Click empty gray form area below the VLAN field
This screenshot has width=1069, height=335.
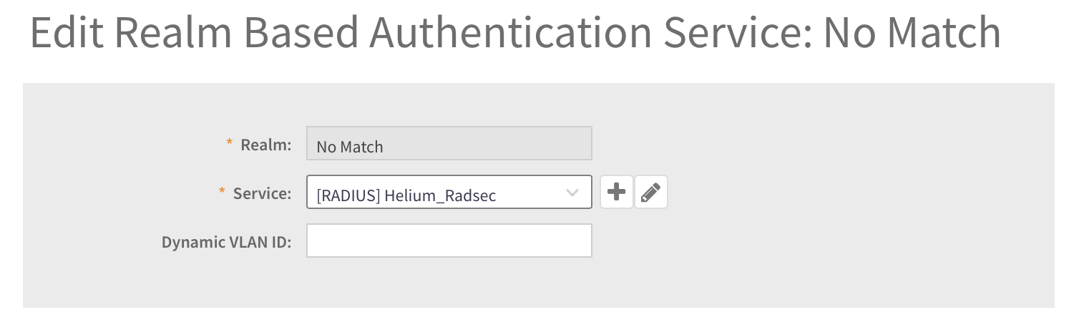click(537, 285)
